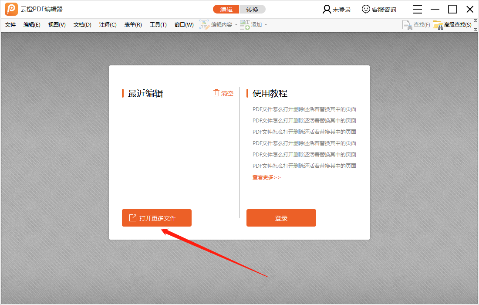This screenshot has height=305, width=479.
Task: Switch to the 转换 mode tab
Action: click(x=252, y=10)
